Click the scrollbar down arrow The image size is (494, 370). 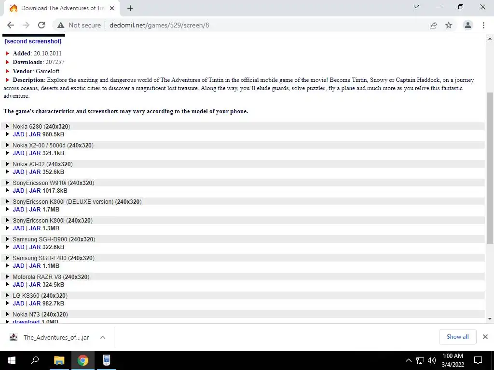(x=490, y=319)
